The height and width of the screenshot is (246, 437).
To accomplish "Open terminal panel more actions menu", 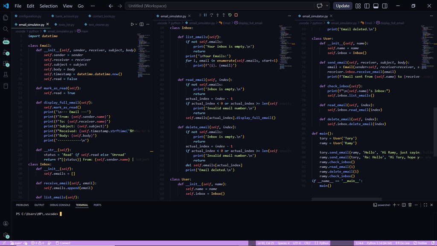I will tap(416, 205).
